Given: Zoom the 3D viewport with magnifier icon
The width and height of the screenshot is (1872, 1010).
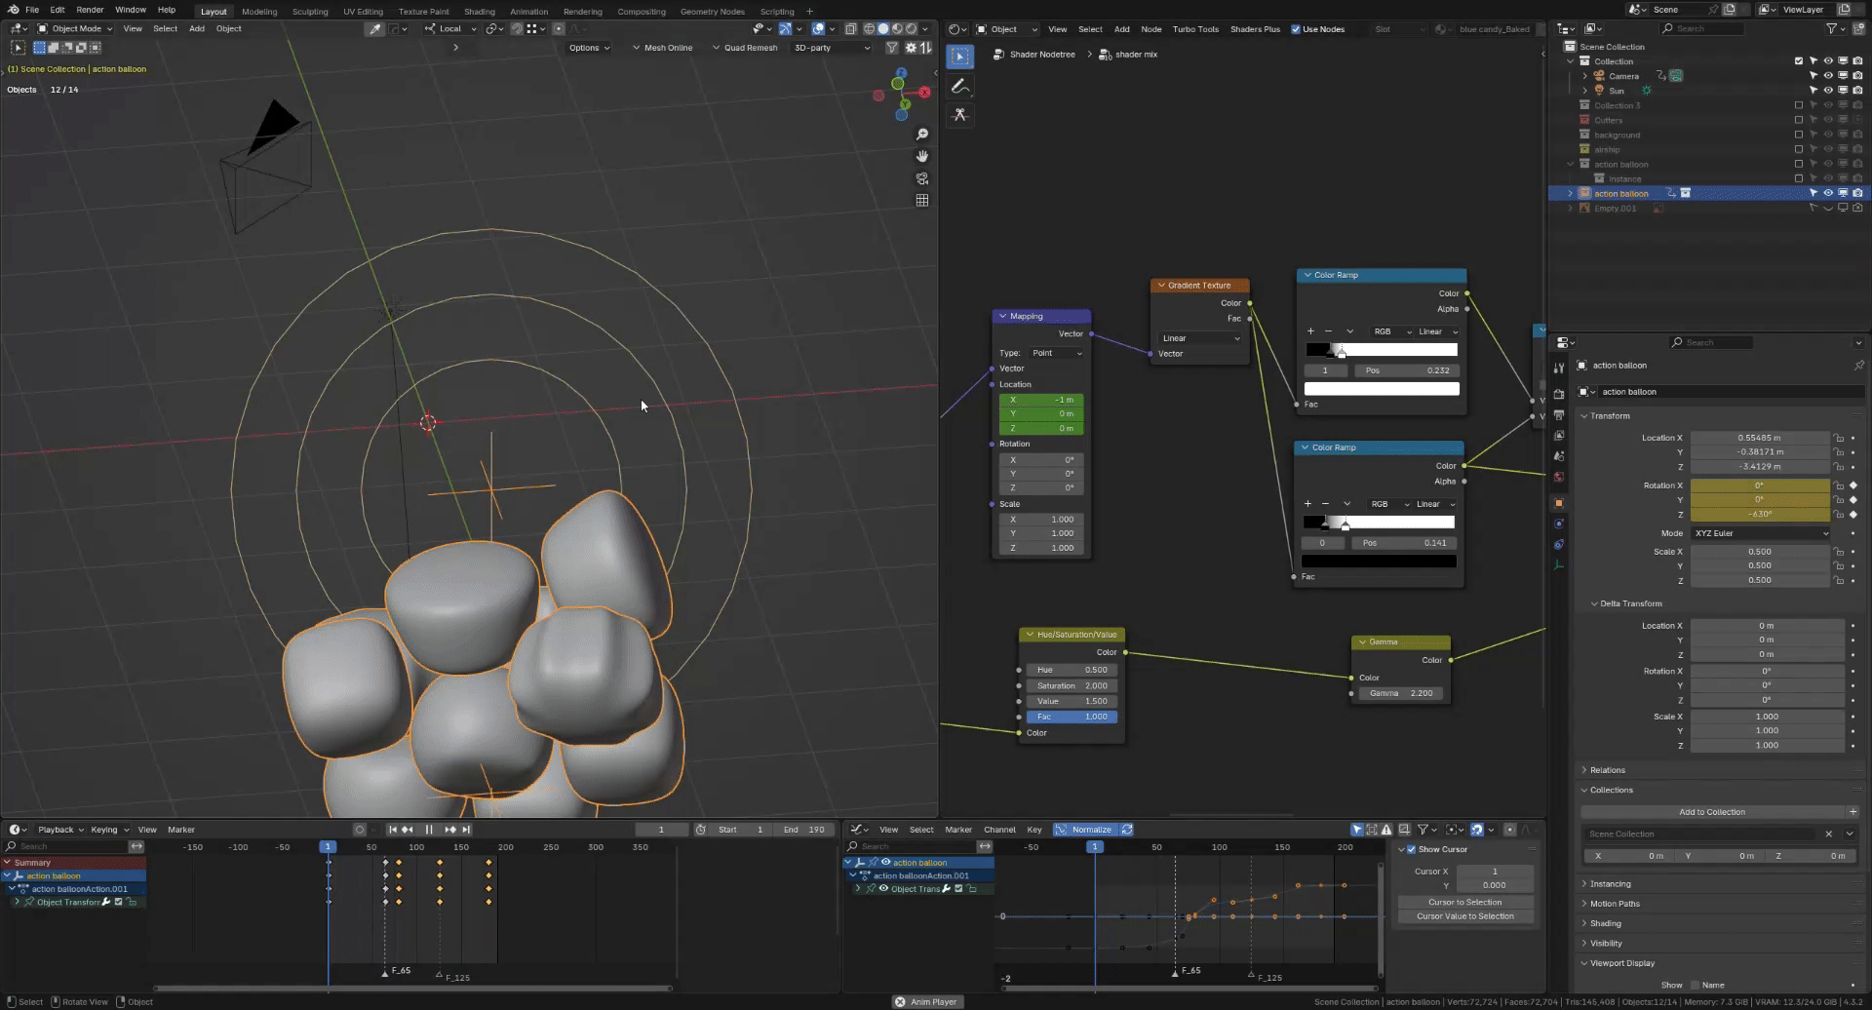Looking at the screenshot, I should pos(921,134).
